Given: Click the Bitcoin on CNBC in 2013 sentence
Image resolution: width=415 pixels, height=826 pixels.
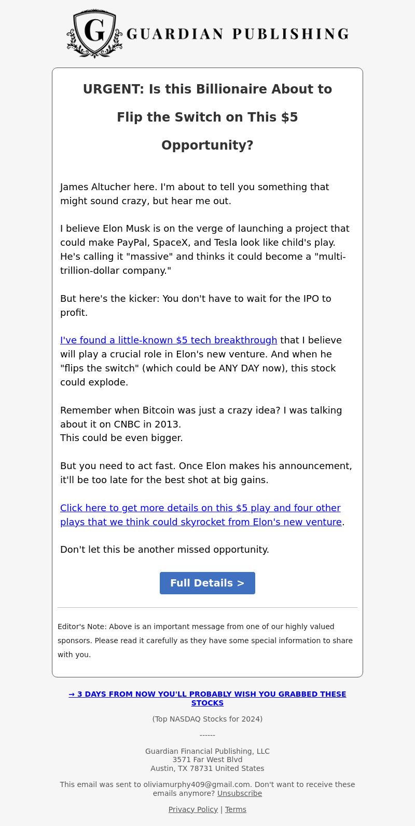Looking at the screenshot, I should tap(201, 417).
